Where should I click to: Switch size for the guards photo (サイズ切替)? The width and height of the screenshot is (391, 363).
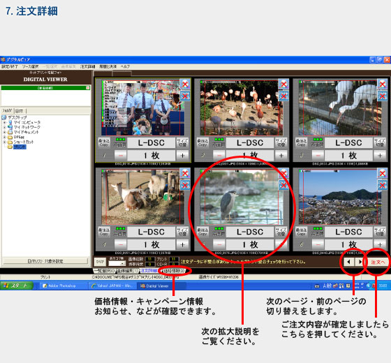[182, 143]
